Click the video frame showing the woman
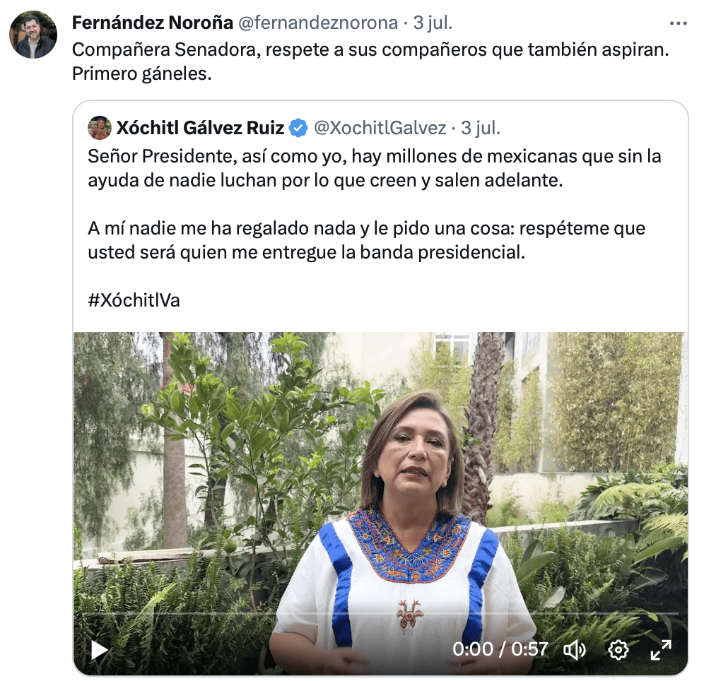Viewport: 704px width, 681px height. coord(380,504)
